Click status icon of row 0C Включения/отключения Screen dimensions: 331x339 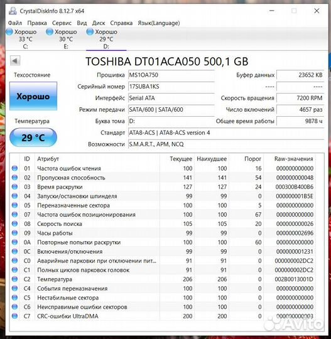pyautogui.click(x=14, y=251)
